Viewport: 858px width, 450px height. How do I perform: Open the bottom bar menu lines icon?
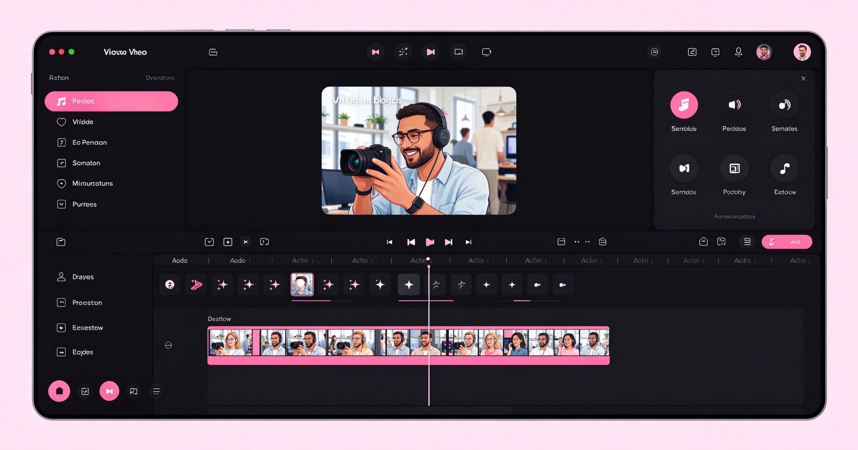(156, 391)
